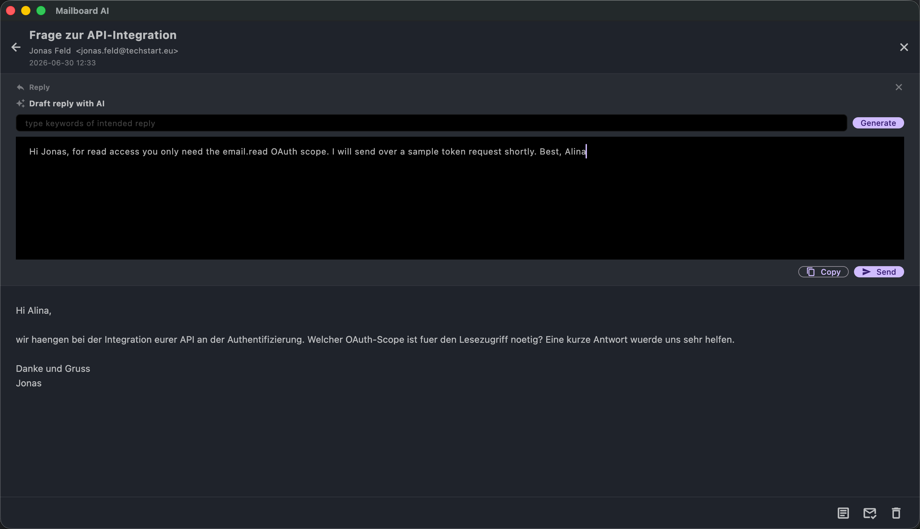Viewport: 920px width, 529px height.
Task: Click the Reply arrow icon
Action: 20,88
